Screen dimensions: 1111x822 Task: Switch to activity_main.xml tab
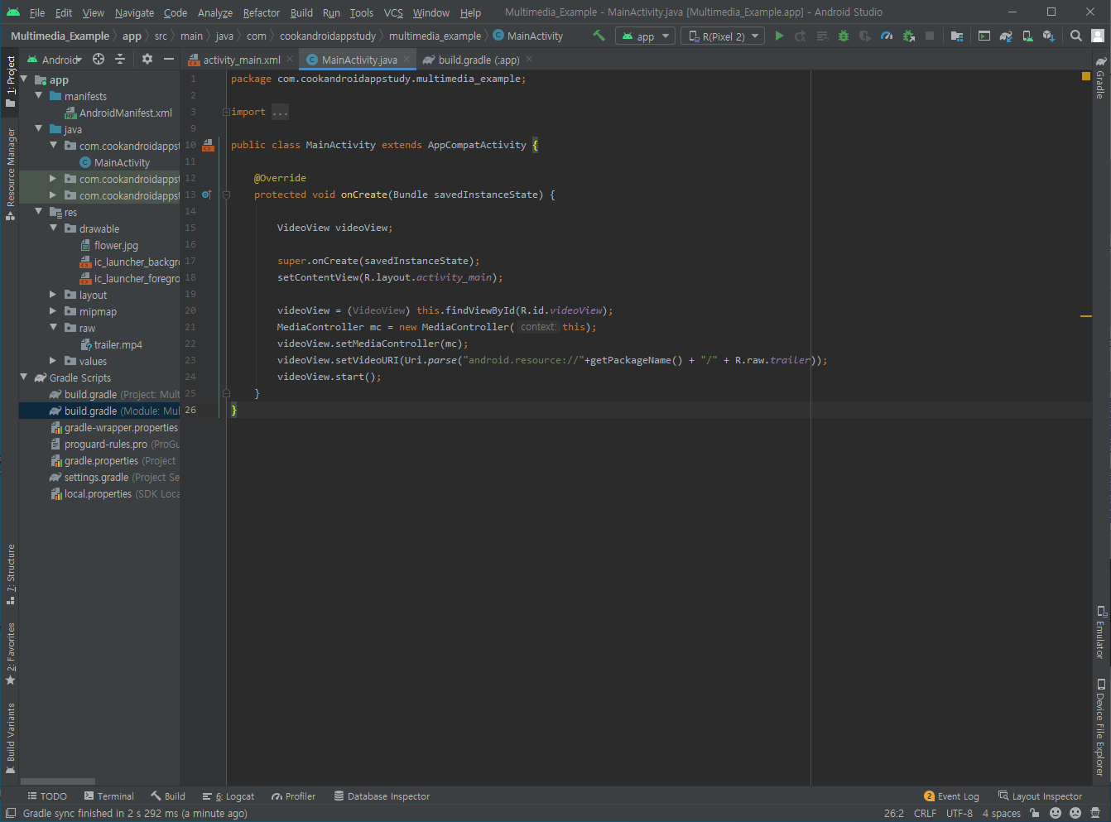242,60
